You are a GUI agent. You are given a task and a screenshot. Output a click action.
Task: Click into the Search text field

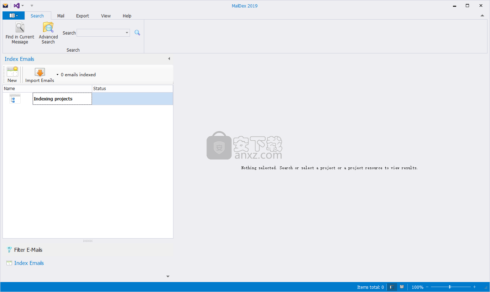tap(101, 33)
